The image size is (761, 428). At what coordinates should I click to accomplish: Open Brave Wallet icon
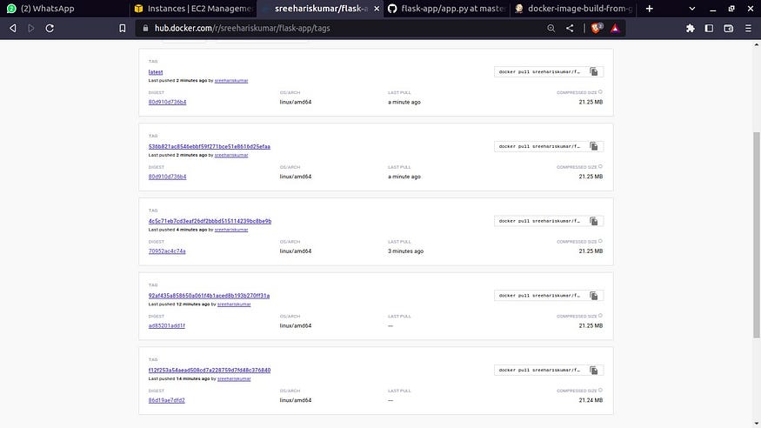[x=729, y=29]
